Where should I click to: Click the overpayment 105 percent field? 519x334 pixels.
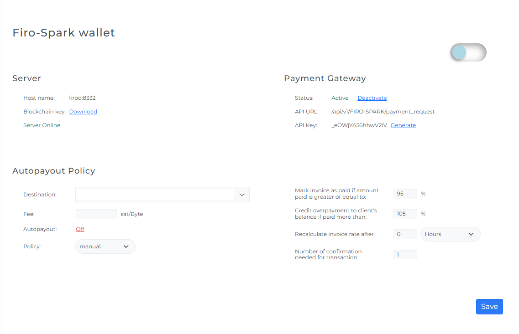[x=404, y=214]
